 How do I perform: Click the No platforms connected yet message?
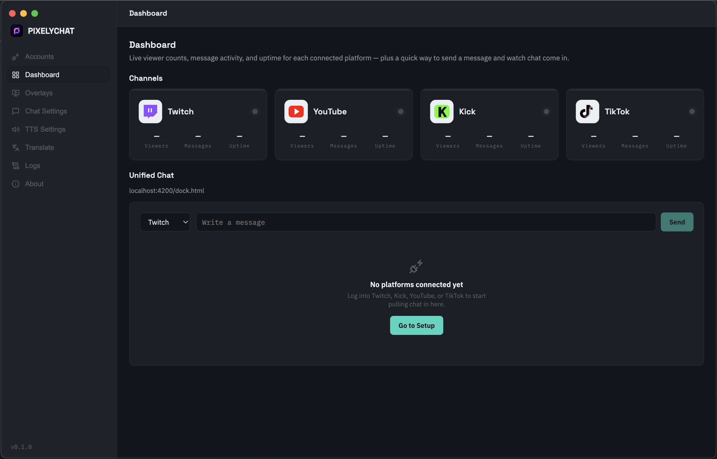pos(416,285)
